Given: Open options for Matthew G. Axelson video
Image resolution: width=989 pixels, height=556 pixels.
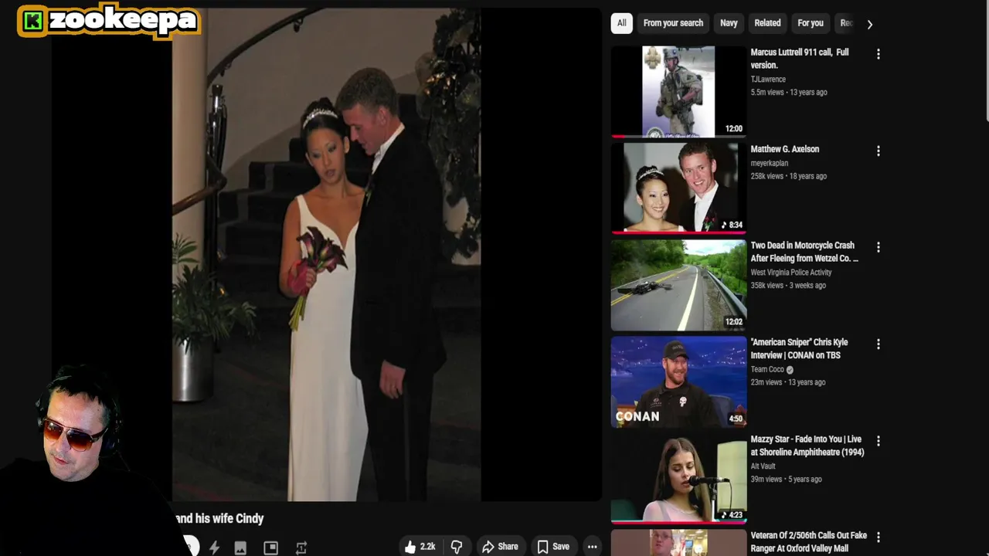Looking at the screenshot, I should click(878, 151).
